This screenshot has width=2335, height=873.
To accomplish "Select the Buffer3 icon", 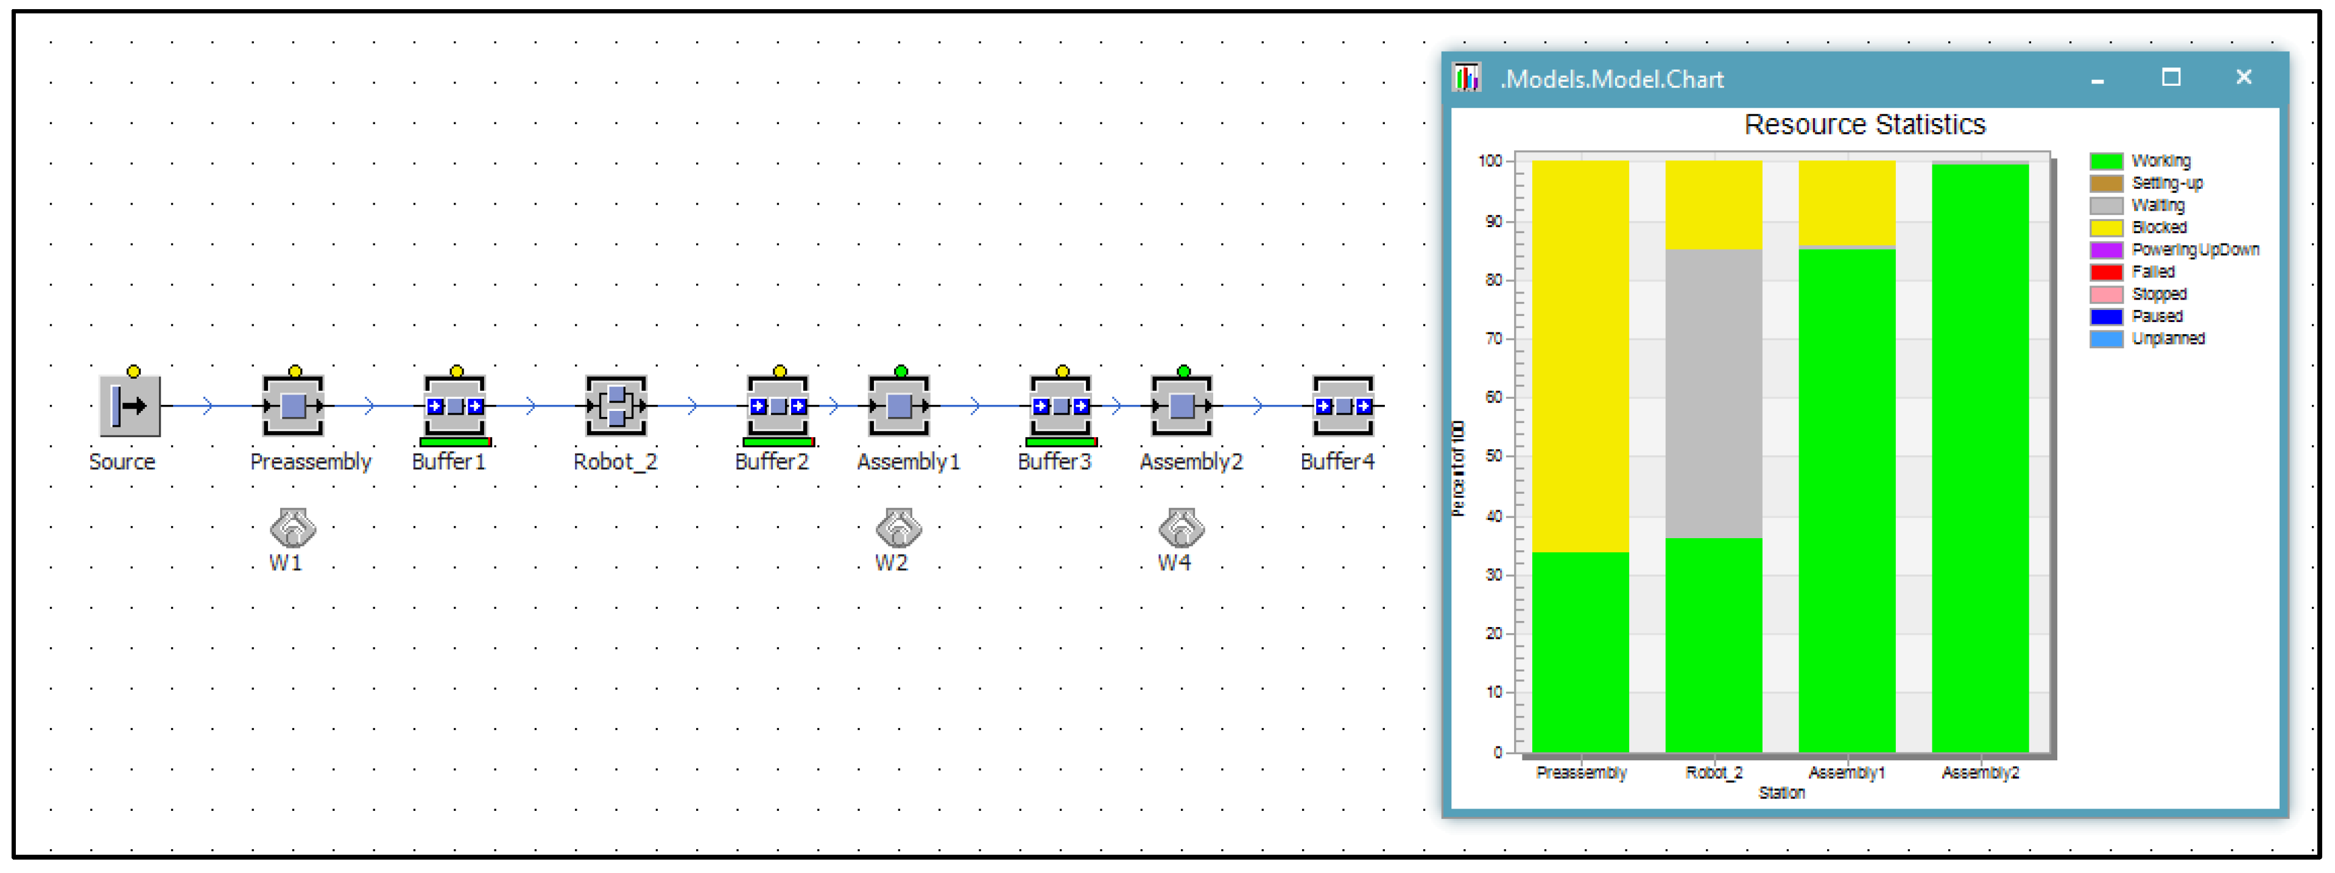I will [x=1060, y=405].
